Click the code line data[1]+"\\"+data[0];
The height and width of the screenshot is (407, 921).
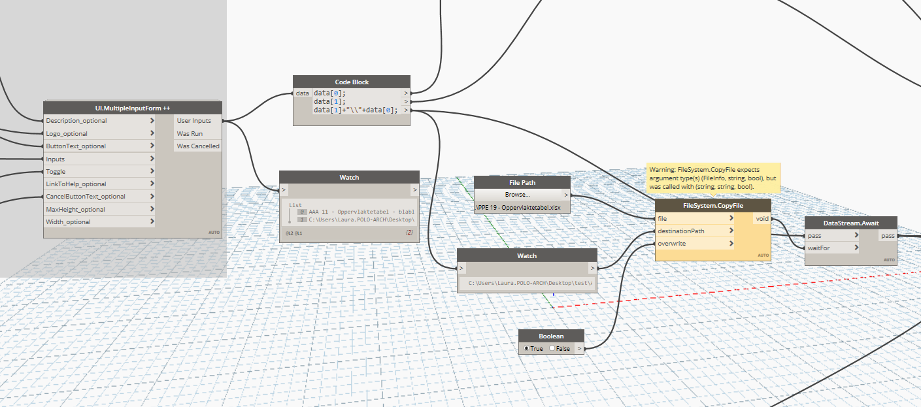(x=356, y=110)
